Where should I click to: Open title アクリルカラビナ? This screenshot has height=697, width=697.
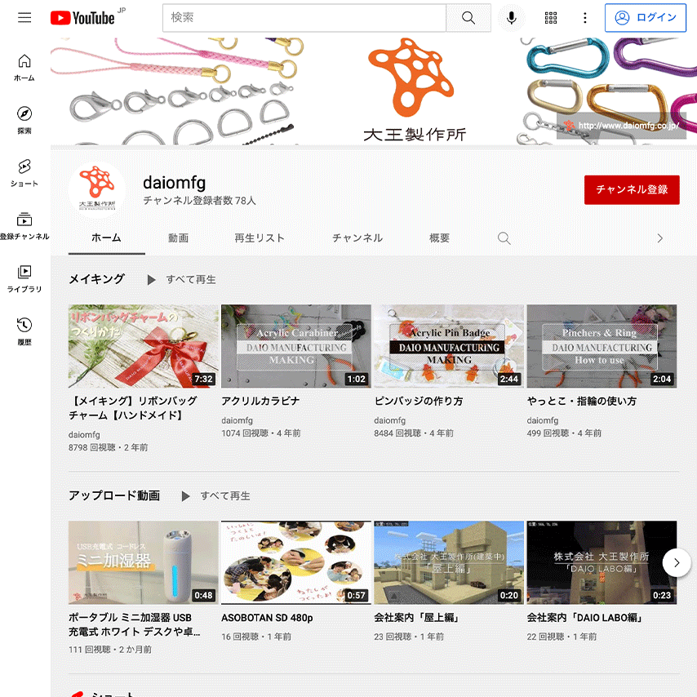[261, 401]
